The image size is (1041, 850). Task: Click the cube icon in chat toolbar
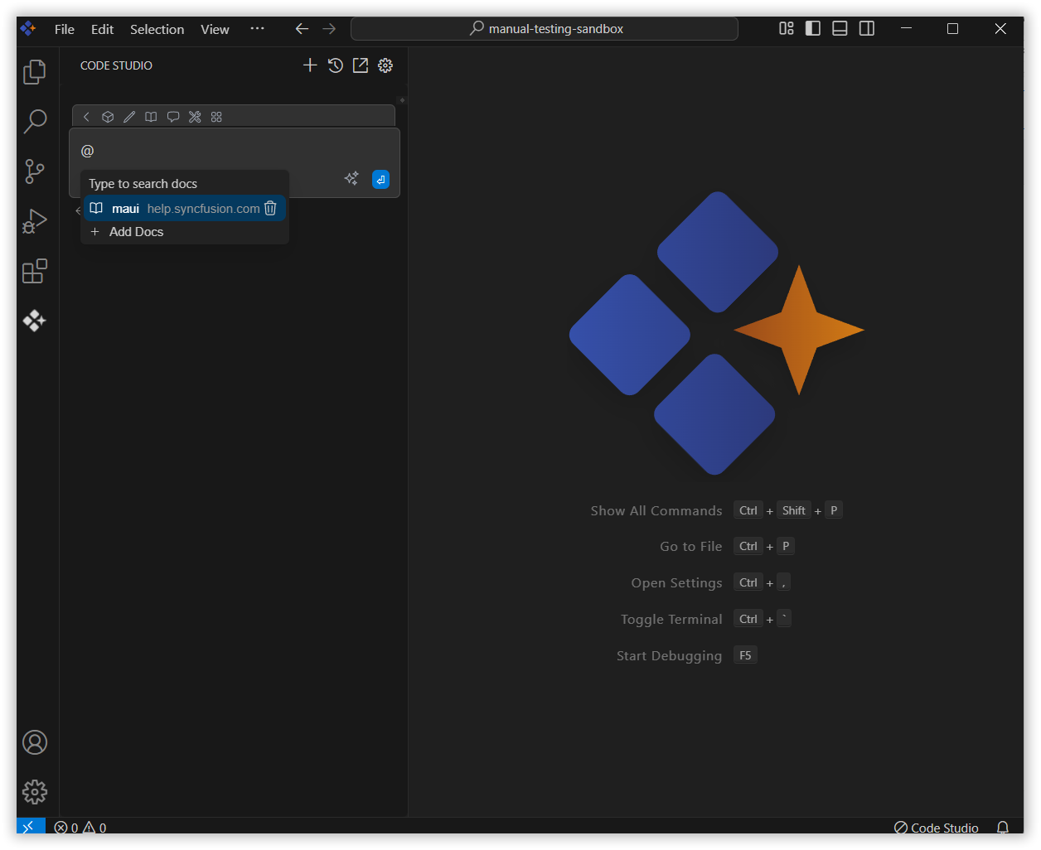tap(108, 117)
